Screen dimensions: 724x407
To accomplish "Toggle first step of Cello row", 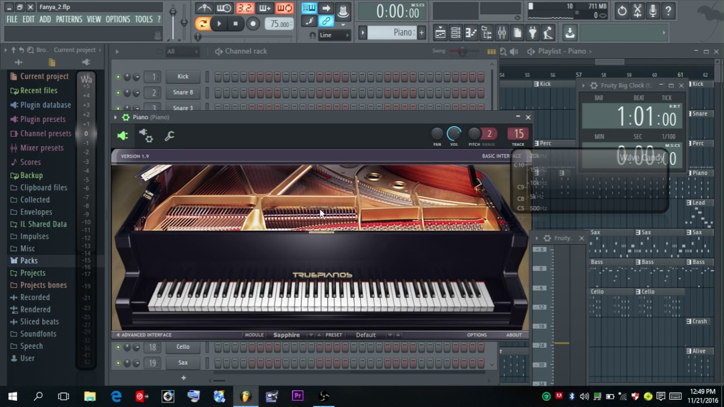I will [x=218, y=347].
